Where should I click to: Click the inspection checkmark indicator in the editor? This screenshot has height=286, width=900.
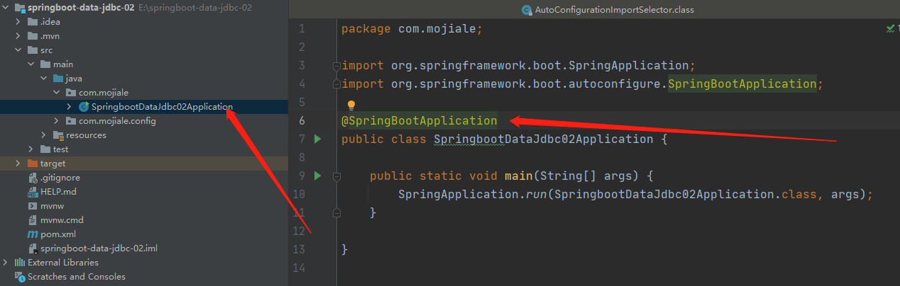(x=890, y=29)
